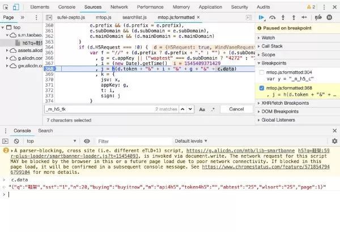The width and height of the screenshot is (340, 232).
Task: Switch to Memory panel tab
Action: [x=181, y=7]
